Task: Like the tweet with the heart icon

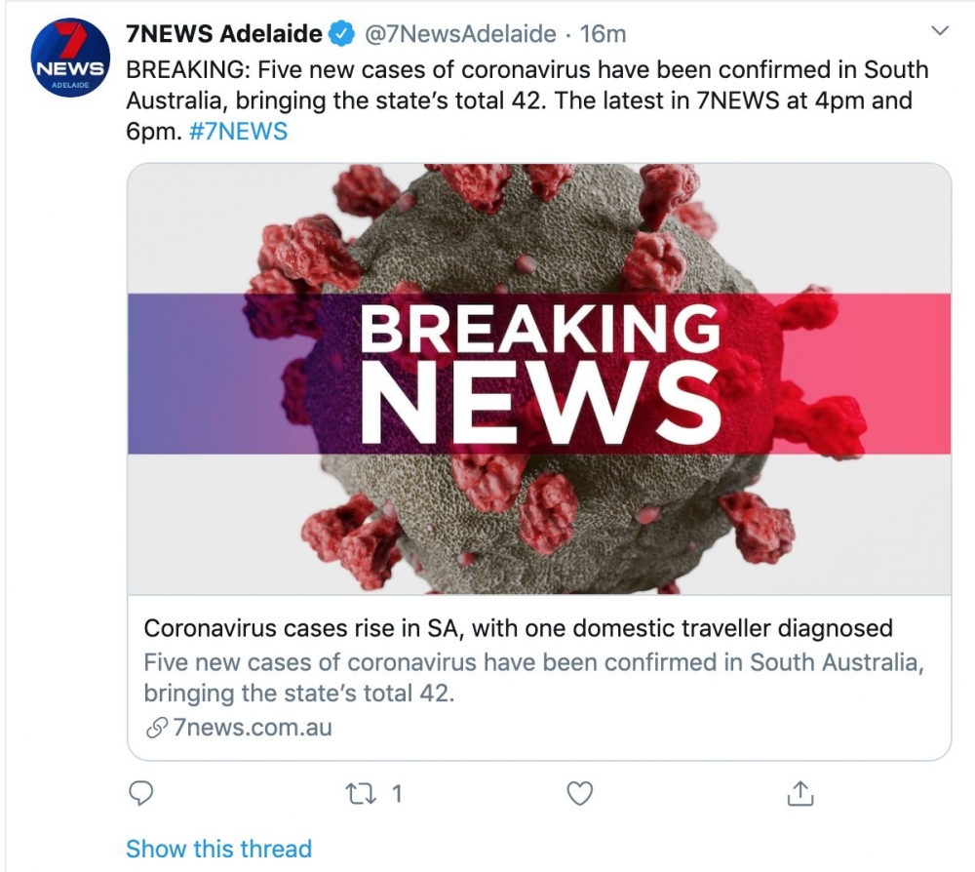Action: (x=580, y=794)
